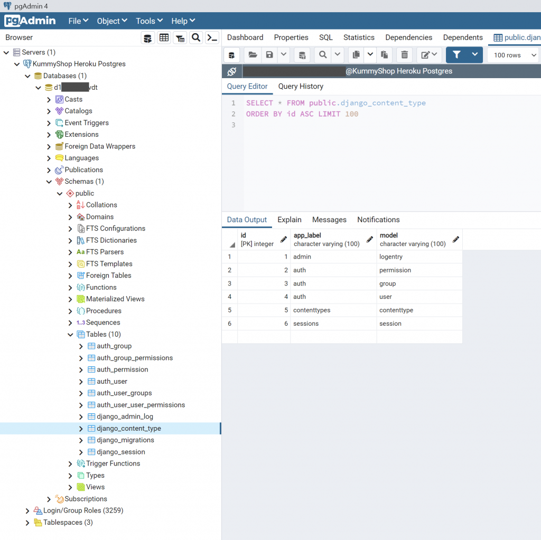Switch to the Dependencies tab

point(408,37)
